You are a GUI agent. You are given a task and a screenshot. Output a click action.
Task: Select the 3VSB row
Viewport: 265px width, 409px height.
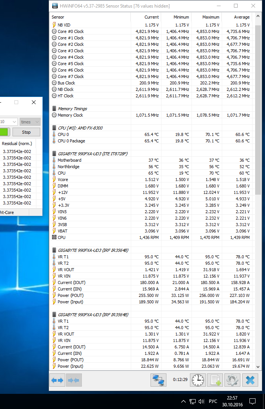pyautogui.click(x=151, y=225)
